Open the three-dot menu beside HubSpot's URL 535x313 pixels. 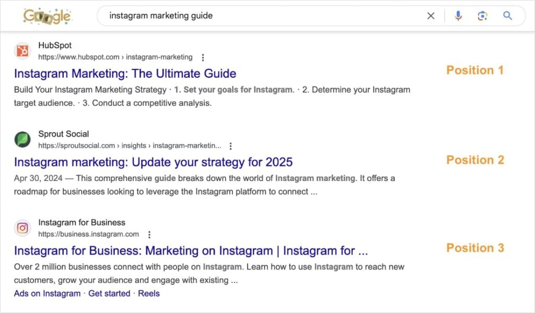[203, 57]
